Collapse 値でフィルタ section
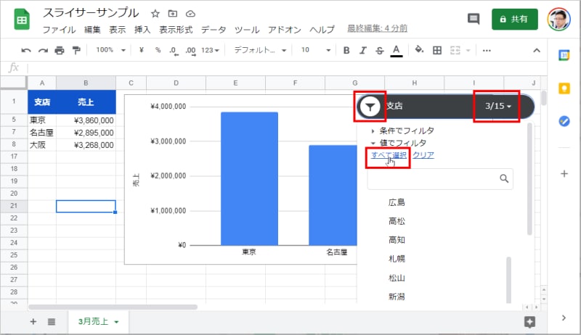Screen dimensions: 581x335 (399, 143)
